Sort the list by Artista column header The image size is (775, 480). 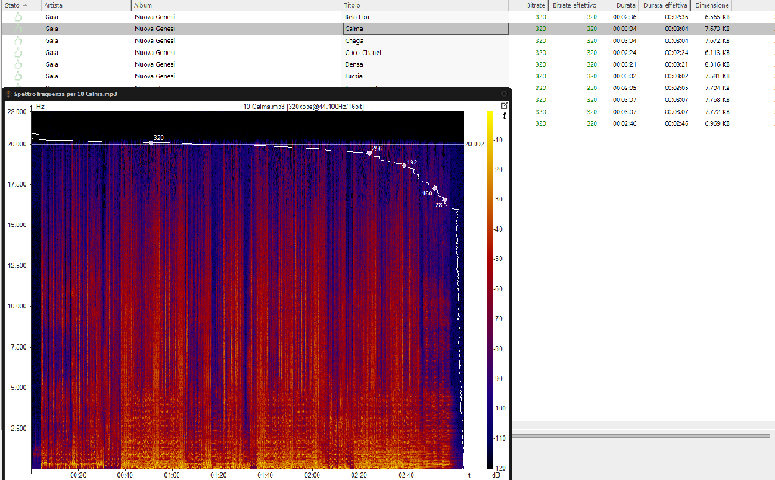[86, 5]
